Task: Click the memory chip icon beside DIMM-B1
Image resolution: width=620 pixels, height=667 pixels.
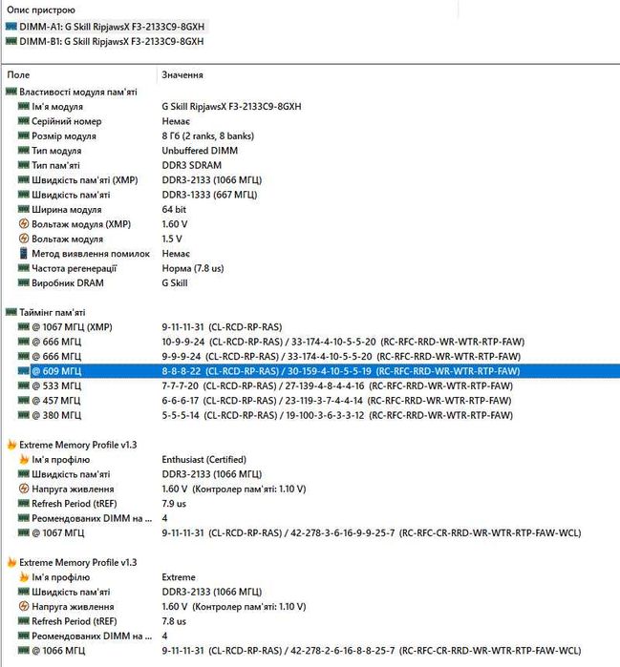Action: click(11, 41)
